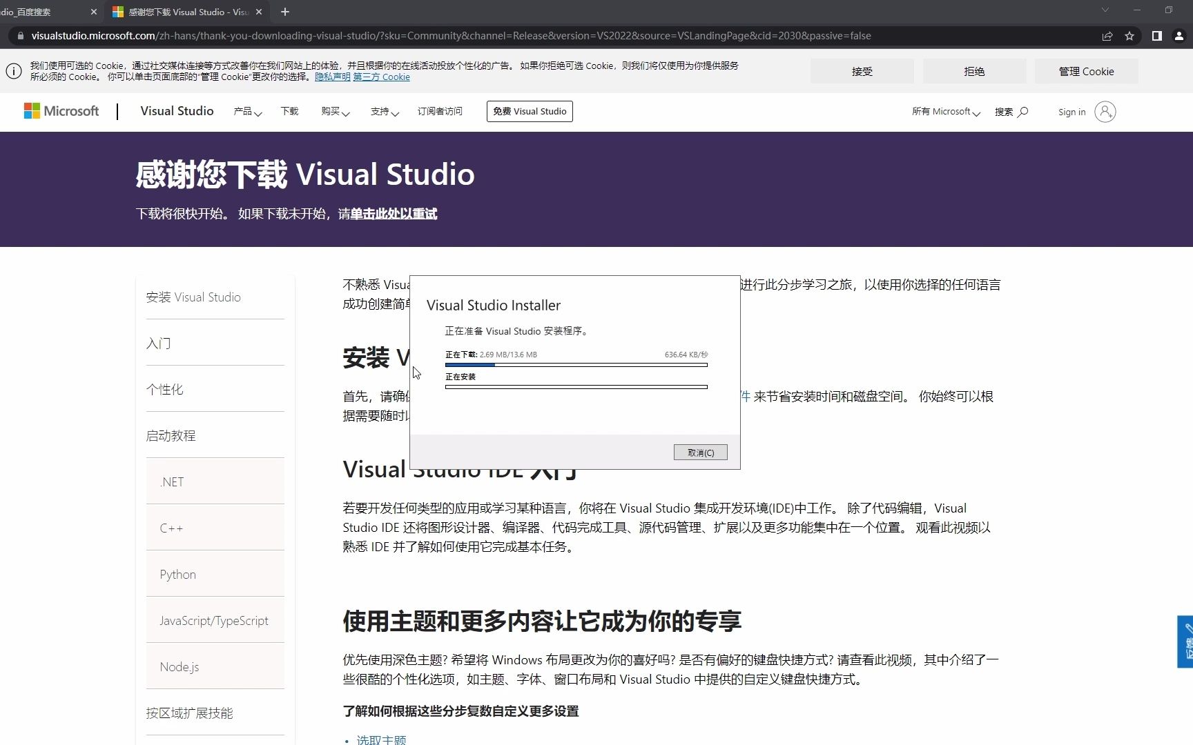This screenshot has width=1193, height=745.
Task: Open the JavaScript/TypeScript tutorial item
Action: (x=215, y=621)
